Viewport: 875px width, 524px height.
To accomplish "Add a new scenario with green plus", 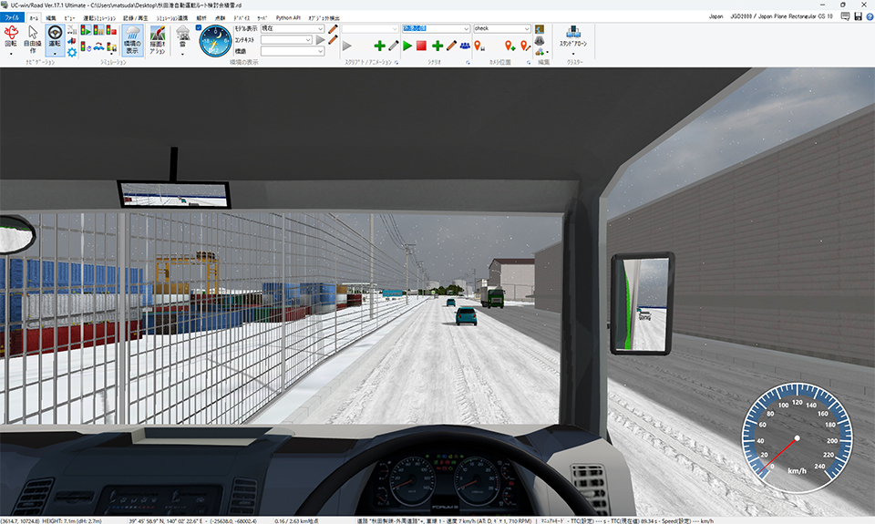I will (x=437, y=46).
